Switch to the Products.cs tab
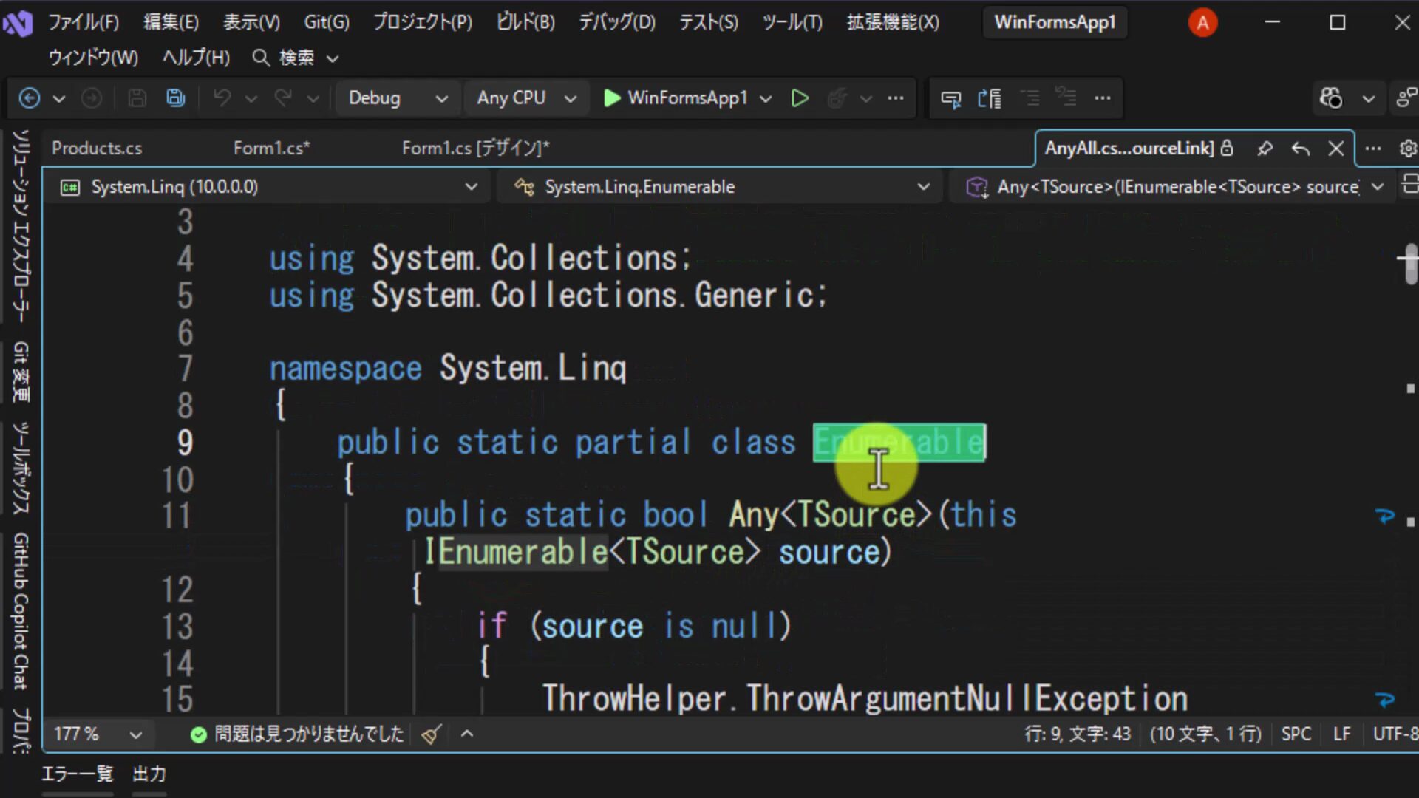Viewport: 1419px width, 798px height. coord(97,149)
